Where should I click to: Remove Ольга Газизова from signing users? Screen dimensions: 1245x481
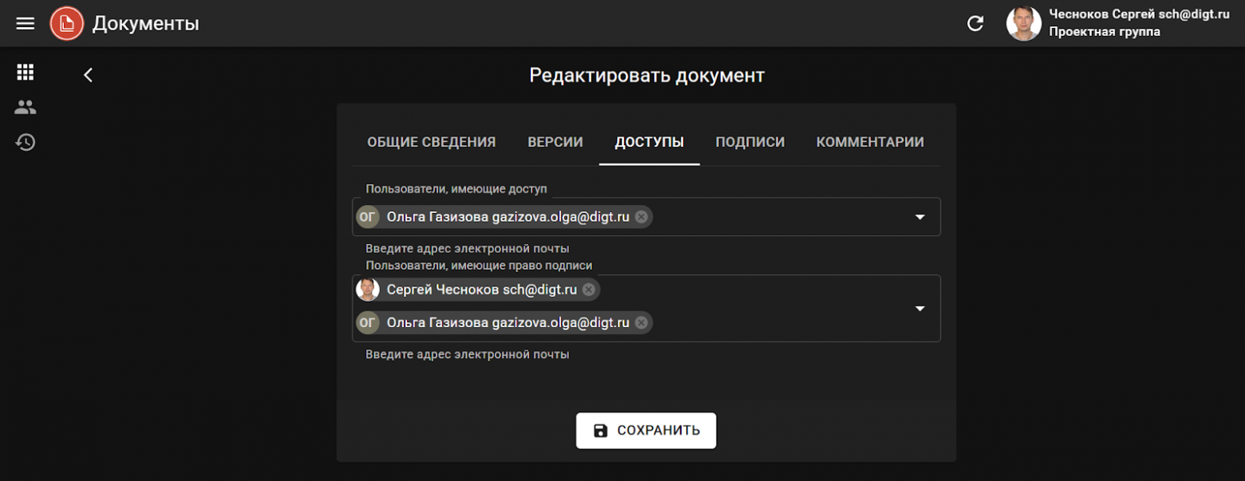(x=642, y=322)
